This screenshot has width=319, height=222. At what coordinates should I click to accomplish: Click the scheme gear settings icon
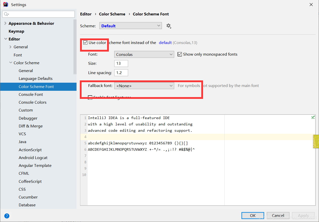point(168,26)
